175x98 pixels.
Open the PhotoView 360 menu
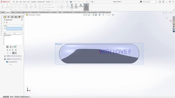[41, 2]
